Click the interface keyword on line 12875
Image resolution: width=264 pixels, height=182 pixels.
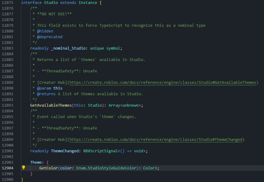click(31, 3)
